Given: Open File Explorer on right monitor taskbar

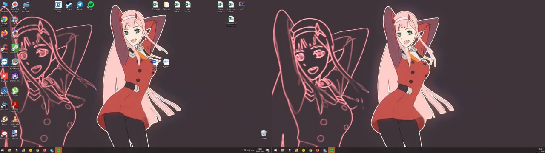Looking at the screenshot, I should pos(282,150).
